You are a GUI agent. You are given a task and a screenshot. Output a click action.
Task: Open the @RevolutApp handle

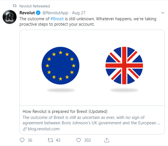coord(55,13)
